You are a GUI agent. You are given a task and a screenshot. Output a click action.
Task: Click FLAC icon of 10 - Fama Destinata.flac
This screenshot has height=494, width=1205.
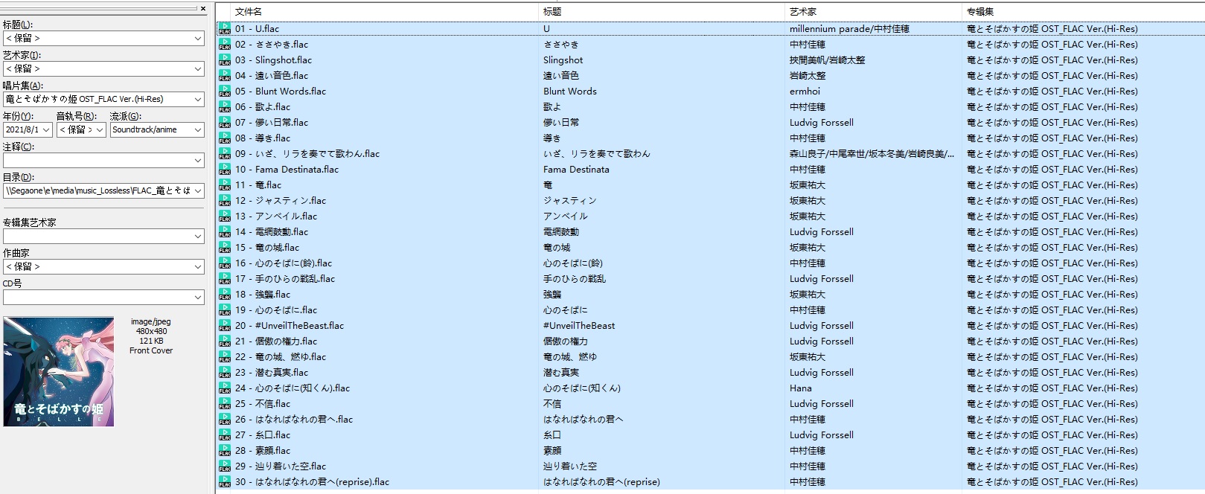(x=225, y=170)
